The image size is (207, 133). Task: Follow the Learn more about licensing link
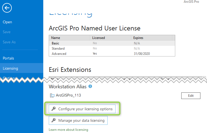click(68, 130)
